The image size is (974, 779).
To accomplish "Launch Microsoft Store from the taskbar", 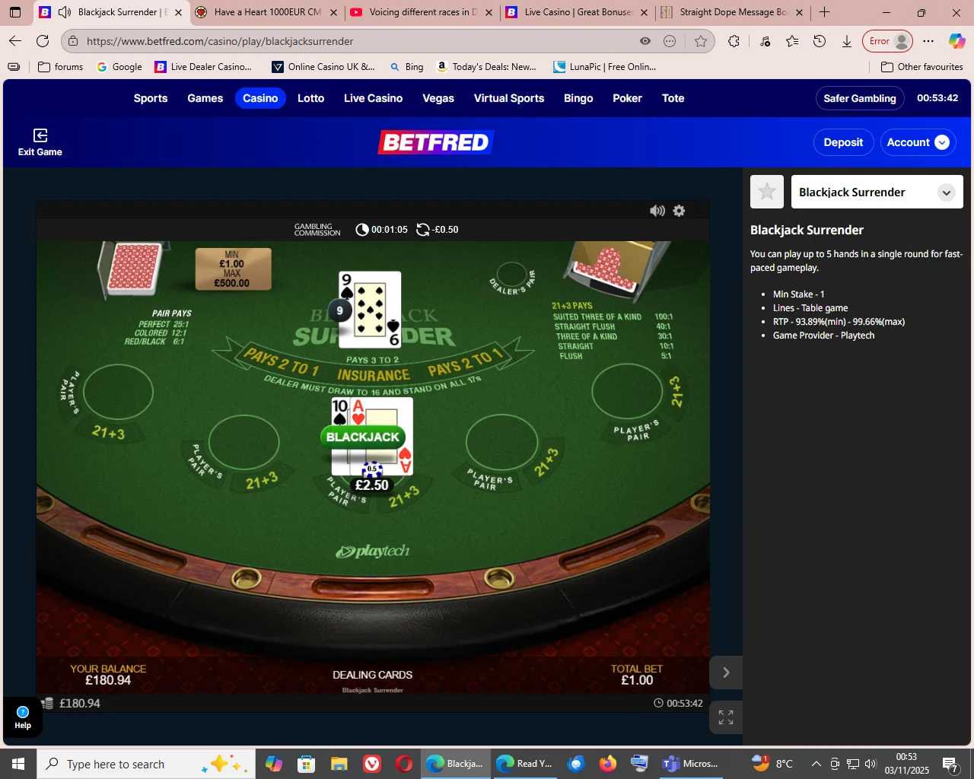I will click(x=306, y=764).
